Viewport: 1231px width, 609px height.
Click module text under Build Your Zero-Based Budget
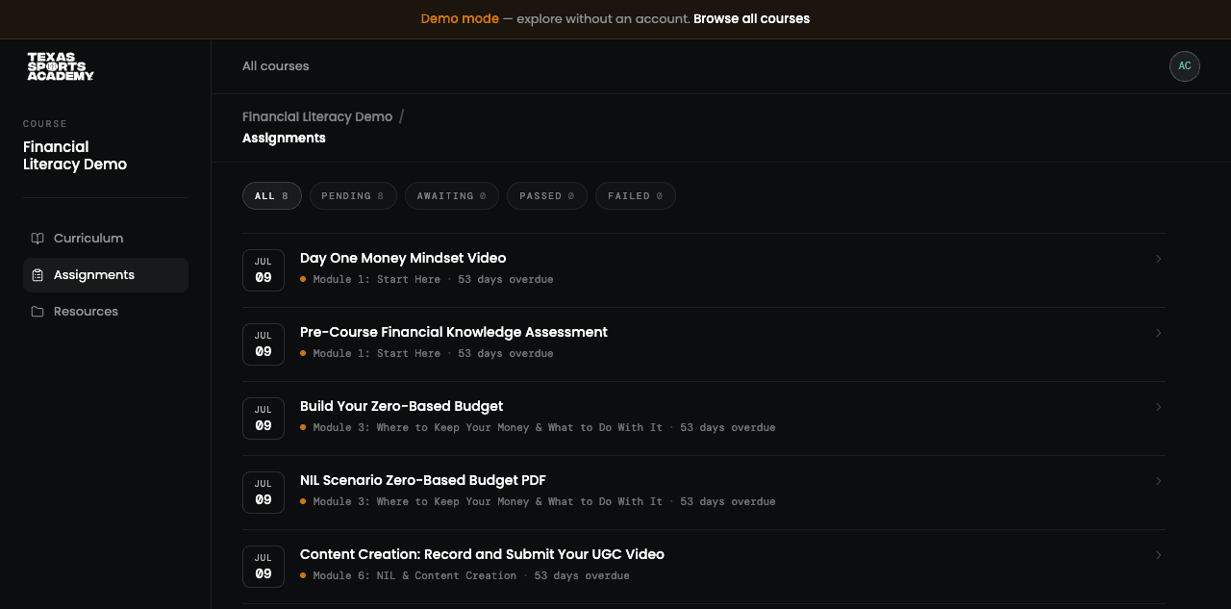tap(488, 427)
